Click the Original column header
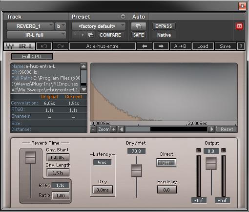This screenshot has height=212, width=249. pos(49,97)
